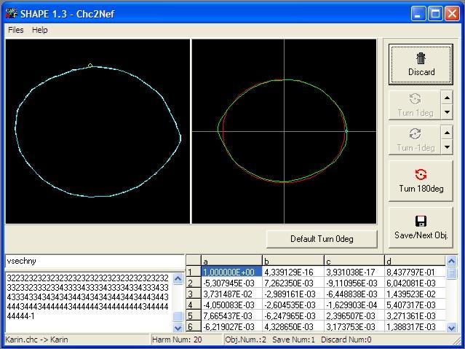Click Karin.chc -> Karin status text
This screenshot has height=349, width=465.
37,340
